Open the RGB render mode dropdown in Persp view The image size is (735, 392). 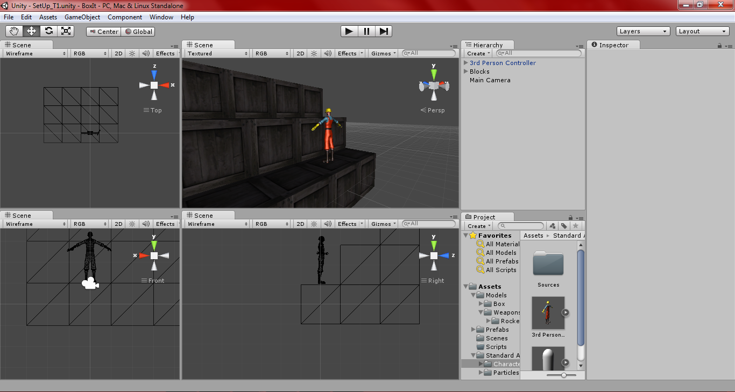tap(272, 53)
